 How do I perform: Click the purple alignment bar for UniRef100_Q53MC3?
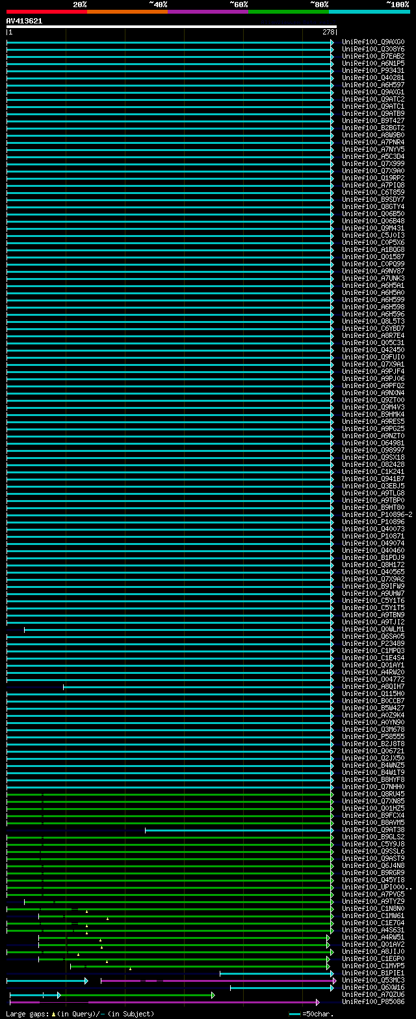point(217,980)
